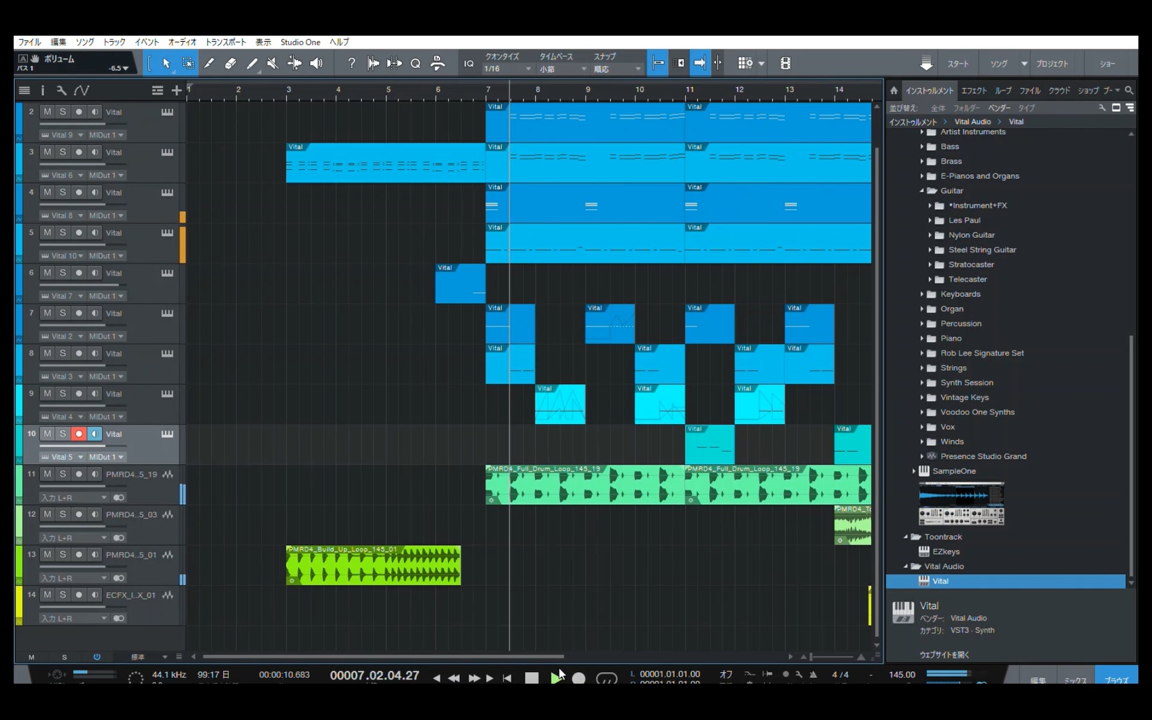1152x720 pixels.
Task: Solo track 11 PMRD4 drum loop
Action: pyautogui.click(x=62, y=475)
